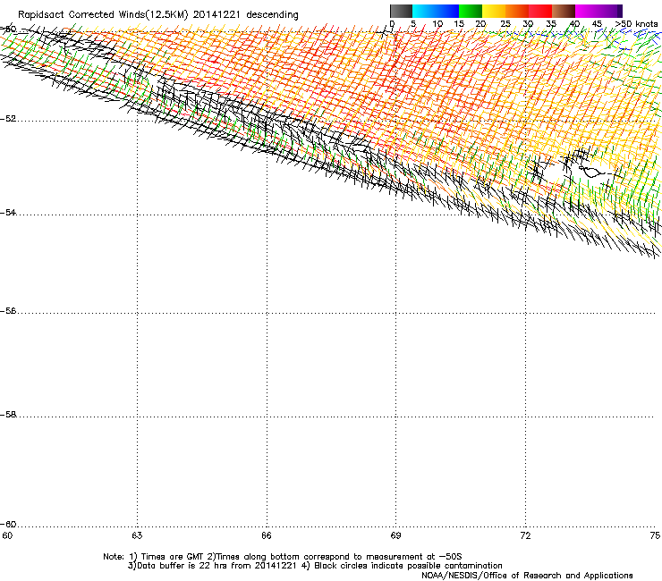
Task: Click the red 30-35 knots color swatch
Action: [540, 11]
